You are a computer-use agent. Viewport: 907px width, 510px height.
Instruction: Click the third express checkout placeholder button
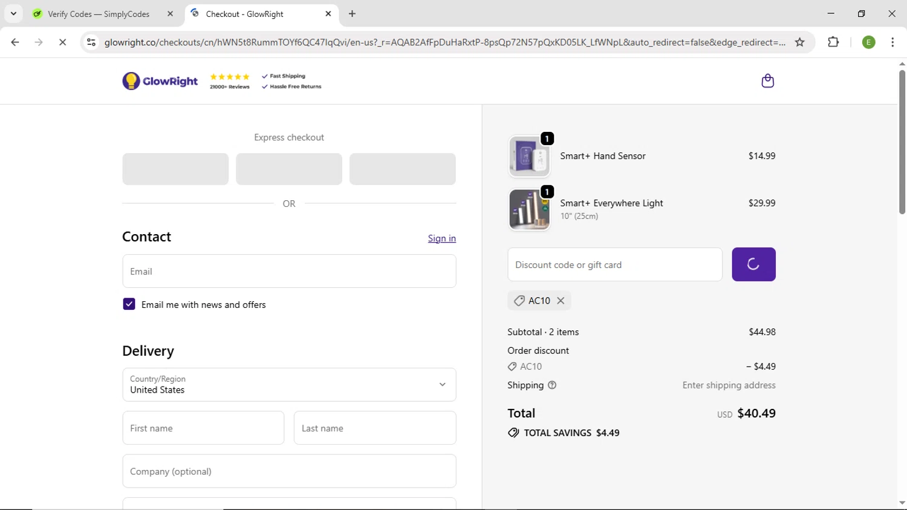[x=403, y=169]
